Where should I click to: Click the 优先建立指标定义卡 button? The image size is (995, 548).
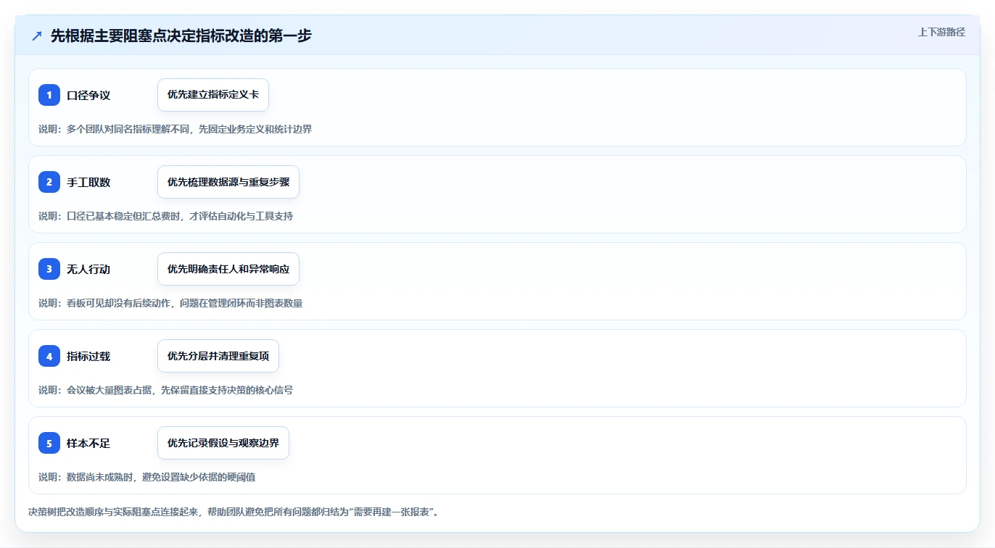pos(213,95)
